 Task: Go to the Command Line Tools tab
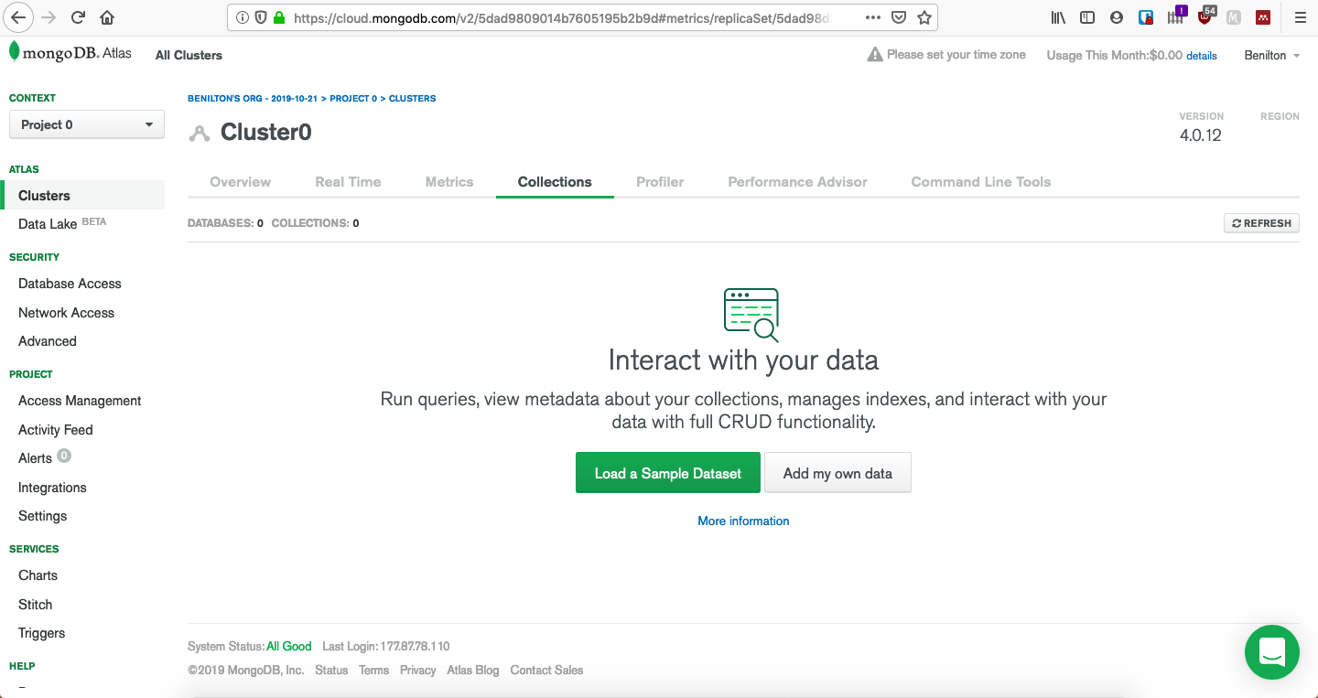981,181
